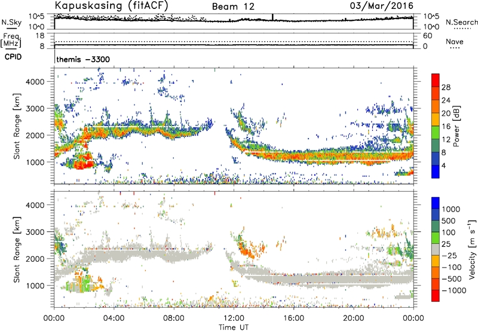Click the "20:00" time tick label
The width and height of the screenshot is (478, 331).
tap(354, 318)
